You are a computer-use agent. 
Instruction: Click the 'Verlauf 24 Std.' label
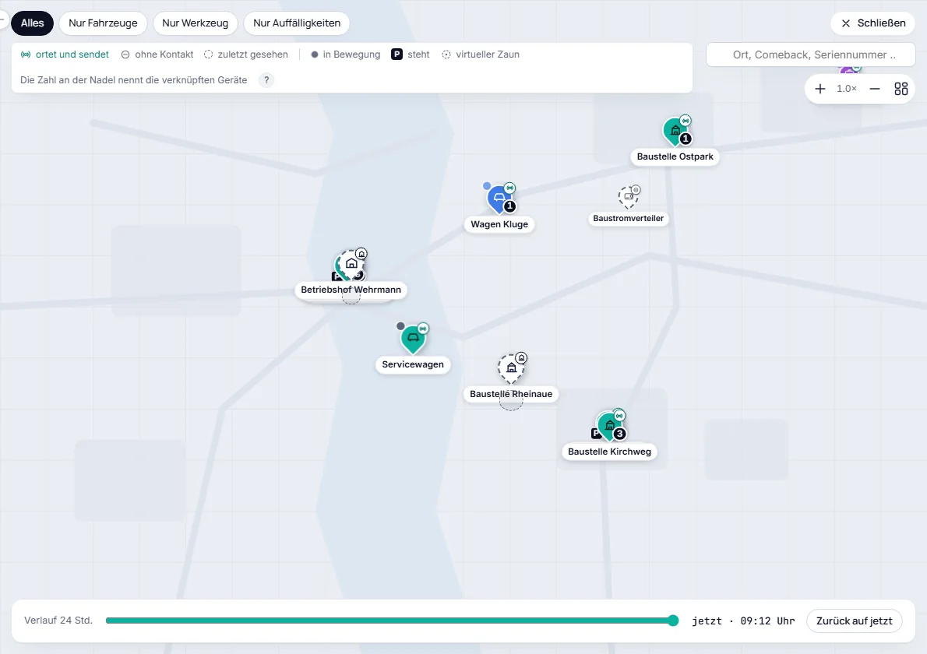[x=58, y=621]
